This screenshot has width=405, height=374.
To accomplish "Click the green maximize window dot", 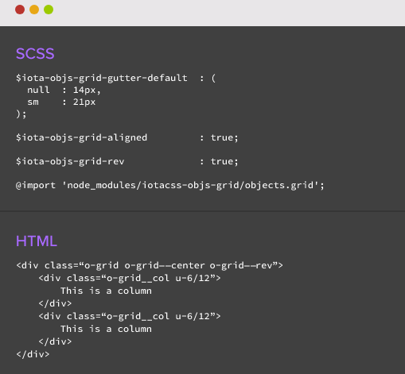I will pos(49,10).
